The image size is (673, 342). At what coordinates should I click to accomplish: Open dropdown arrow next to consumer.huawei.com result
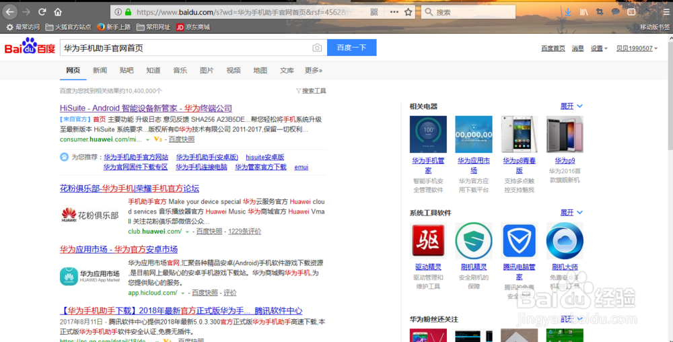tap(147, 140)
